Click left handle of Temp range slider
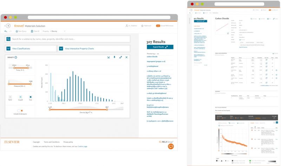The width and height of the screenshot is (281, 166). [x=14, y=68]
